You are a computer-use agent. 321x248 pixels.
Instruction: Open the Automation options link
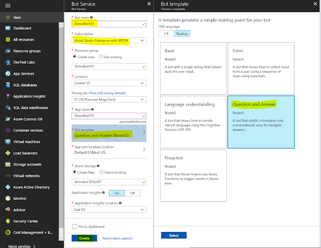pyautogui.click(x=117, y=238)
